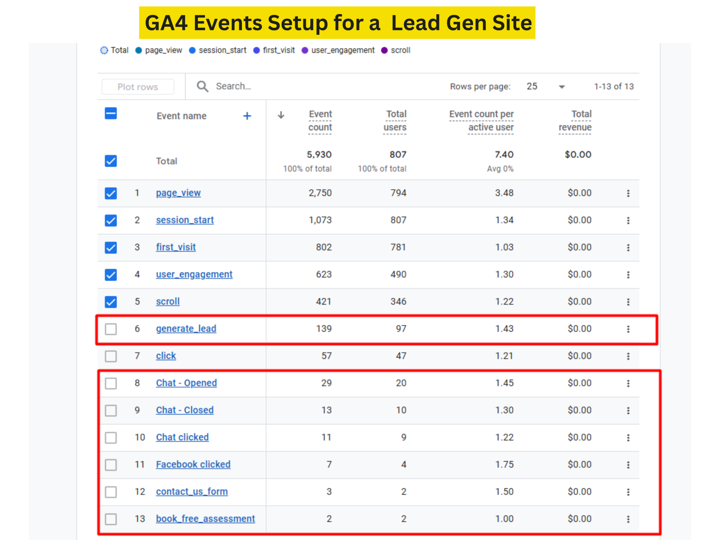Toggle the select-all checkbox in header
Image resolution: width=720 pixels, height=540 pixels.
tap(111, 114)
